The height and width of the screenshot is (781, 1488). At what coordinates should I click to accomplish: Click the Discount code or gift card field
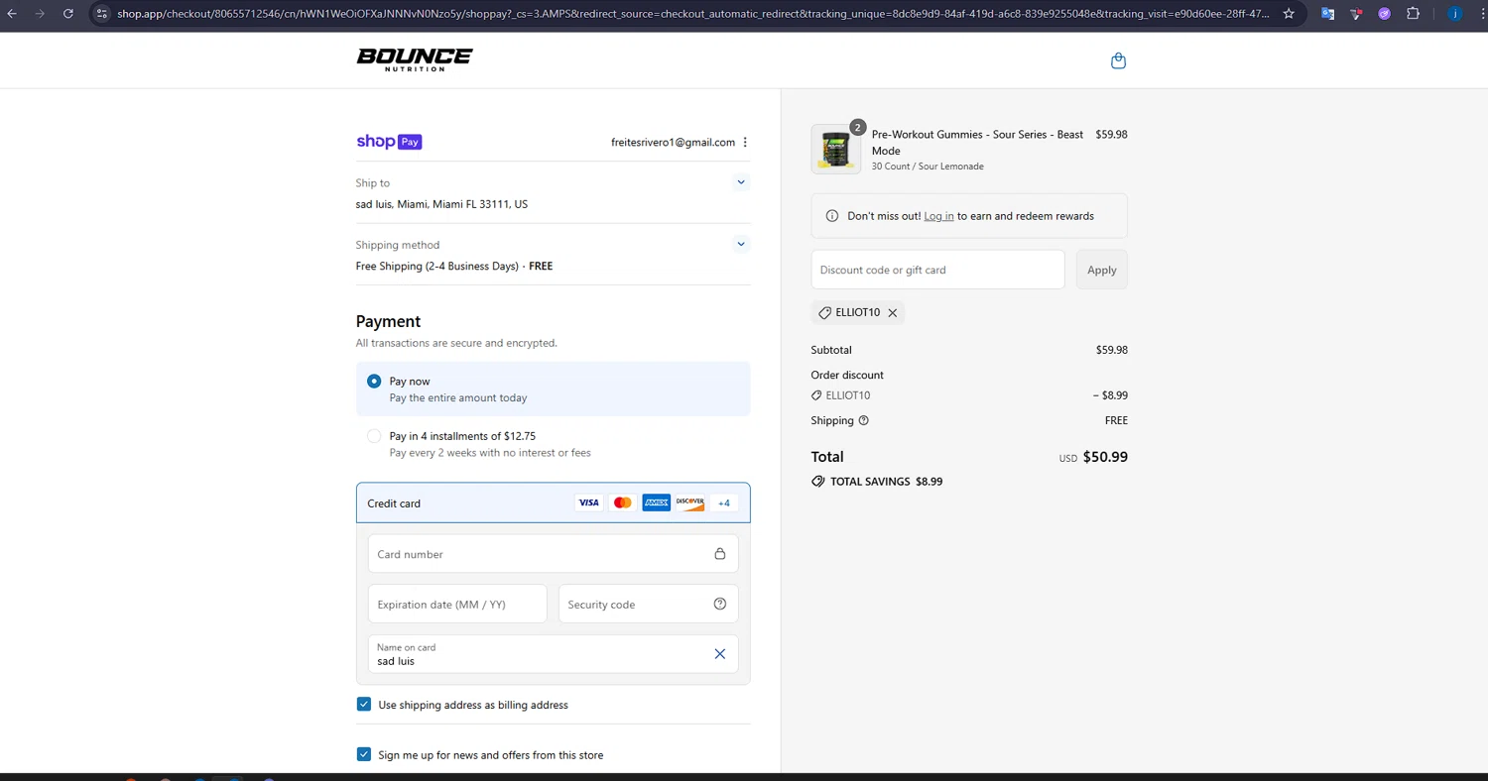coord(937,270)
